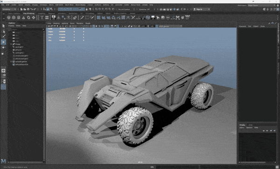This screenshot has width=280, height=169.
Task: Open the Render Settings icon
Action: 171,9
